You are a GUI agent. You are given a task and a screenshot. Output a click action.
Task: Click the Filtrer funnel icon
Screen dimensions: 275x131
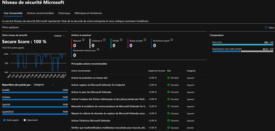pyautogui.click(x=266, y=28)
